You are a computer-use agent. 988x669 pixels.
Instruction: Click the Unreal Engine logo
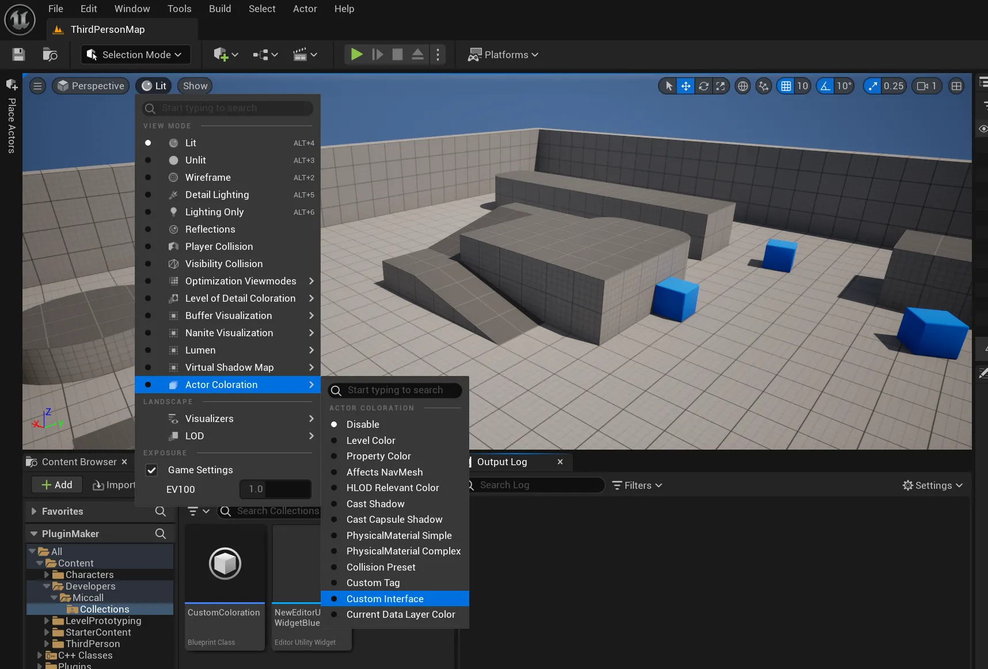pos(20,20)
